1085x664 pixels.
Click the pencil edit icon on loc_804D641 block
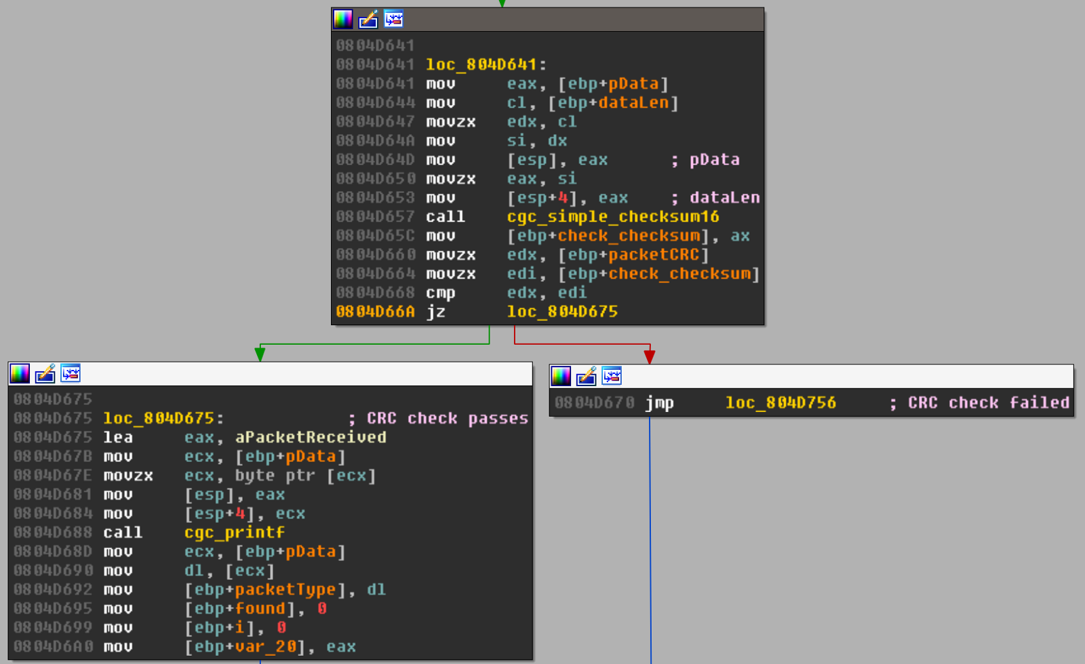(368, 19)
